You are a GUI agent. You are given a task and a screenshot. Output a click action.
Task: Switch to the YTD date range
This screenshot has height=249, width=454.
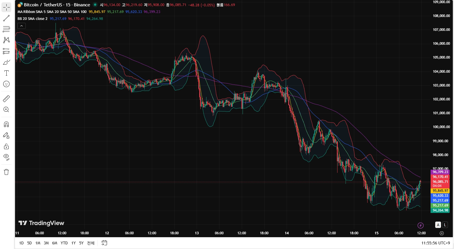[x=64, y=243]
